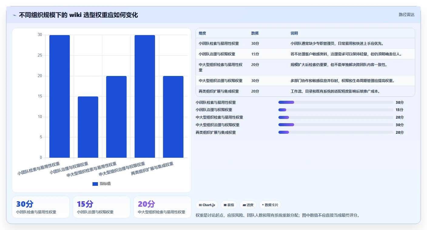Click the 路径雷达 label in the header
Screen dimensions: 427x230
pos(406,15)
